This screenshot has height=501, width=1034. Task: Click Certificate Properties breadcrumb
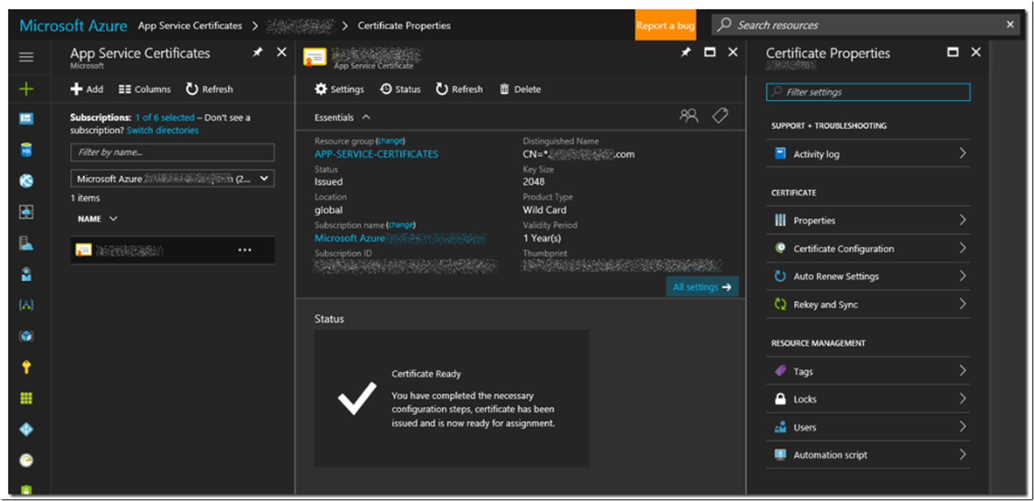tap(404, 25)
